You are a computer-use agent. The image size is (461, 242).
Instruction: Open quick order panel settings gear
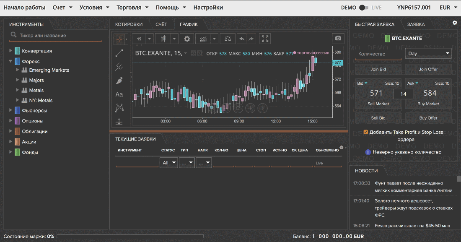pyautogui.click(x=455, y=23)
